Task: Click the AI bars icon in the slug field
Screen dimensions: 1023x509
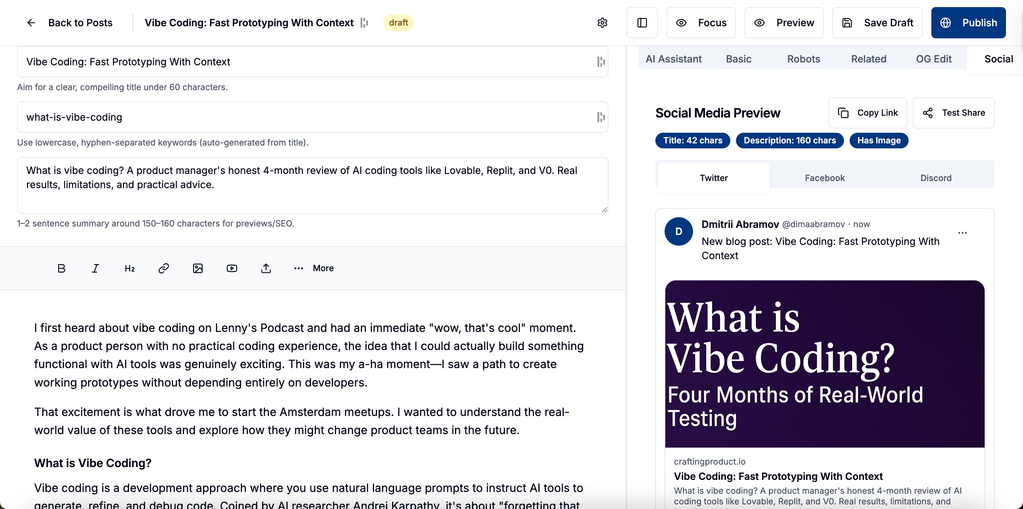Action: (x=601, y=117)
